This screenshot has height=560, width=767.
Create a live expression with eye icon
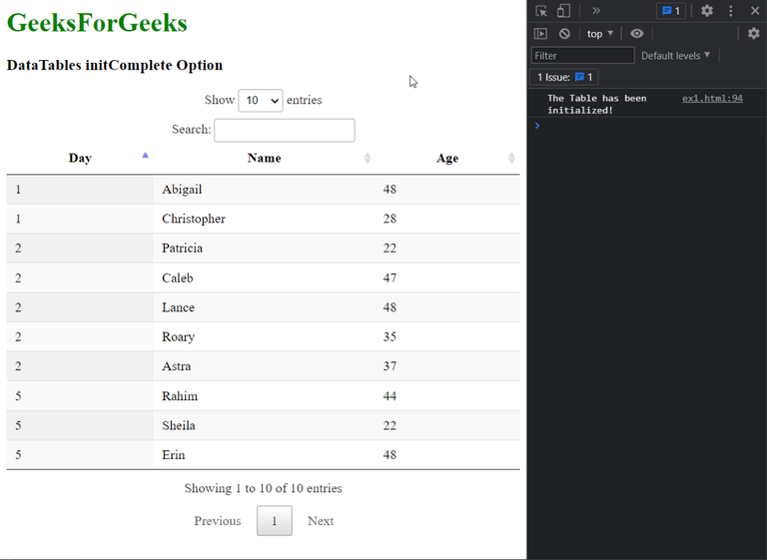click(637, 34)
